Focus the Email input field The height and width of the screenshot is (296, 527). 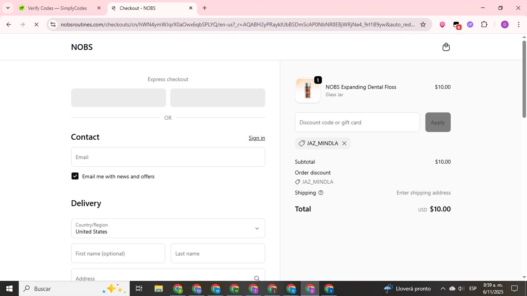(x=168, y=157)
